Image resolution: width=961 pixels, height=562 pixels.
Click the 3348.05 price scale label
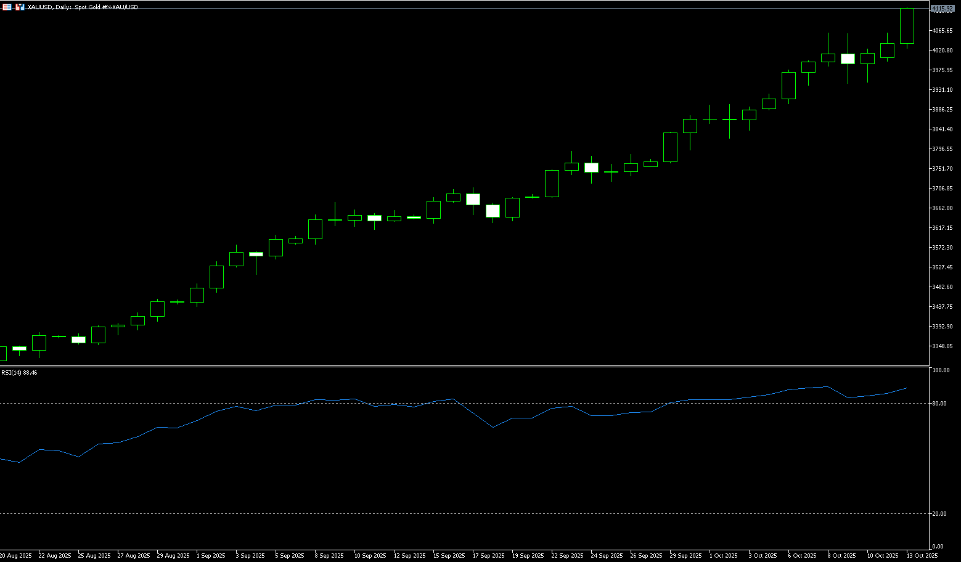[942, 346]
